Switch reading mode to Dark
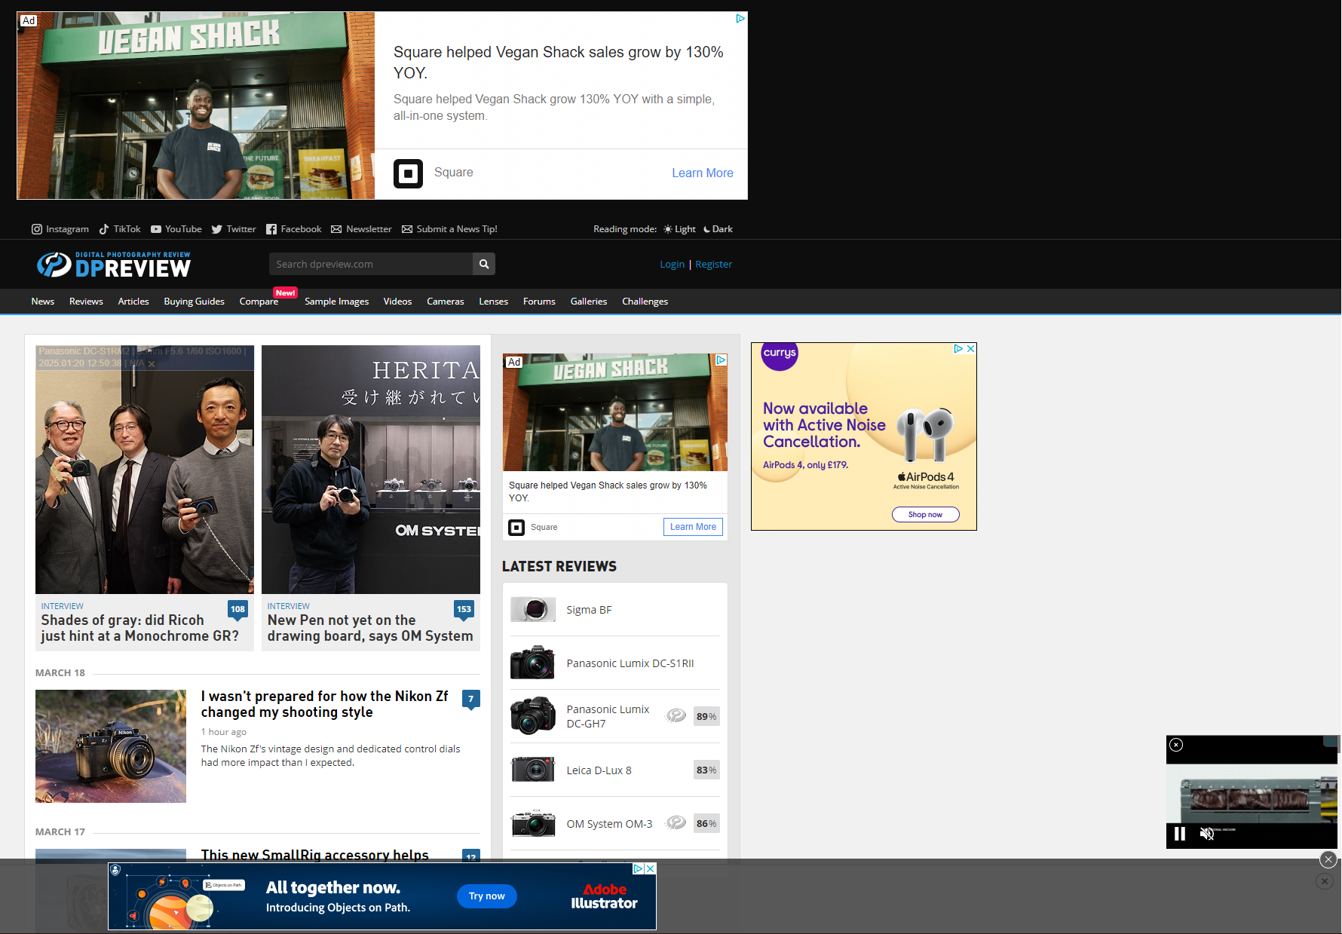1342x934 pixels. [x=718, y=229]
